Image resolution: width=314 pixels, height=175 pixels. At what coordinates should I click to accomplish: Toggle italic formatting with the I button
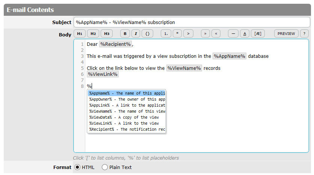point(136,34)
